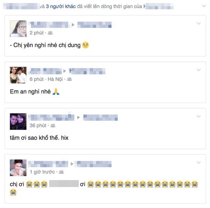Click audience friends icon on '2 phút' post
This screenshot has height=208, width=210.
click(50, 33)
